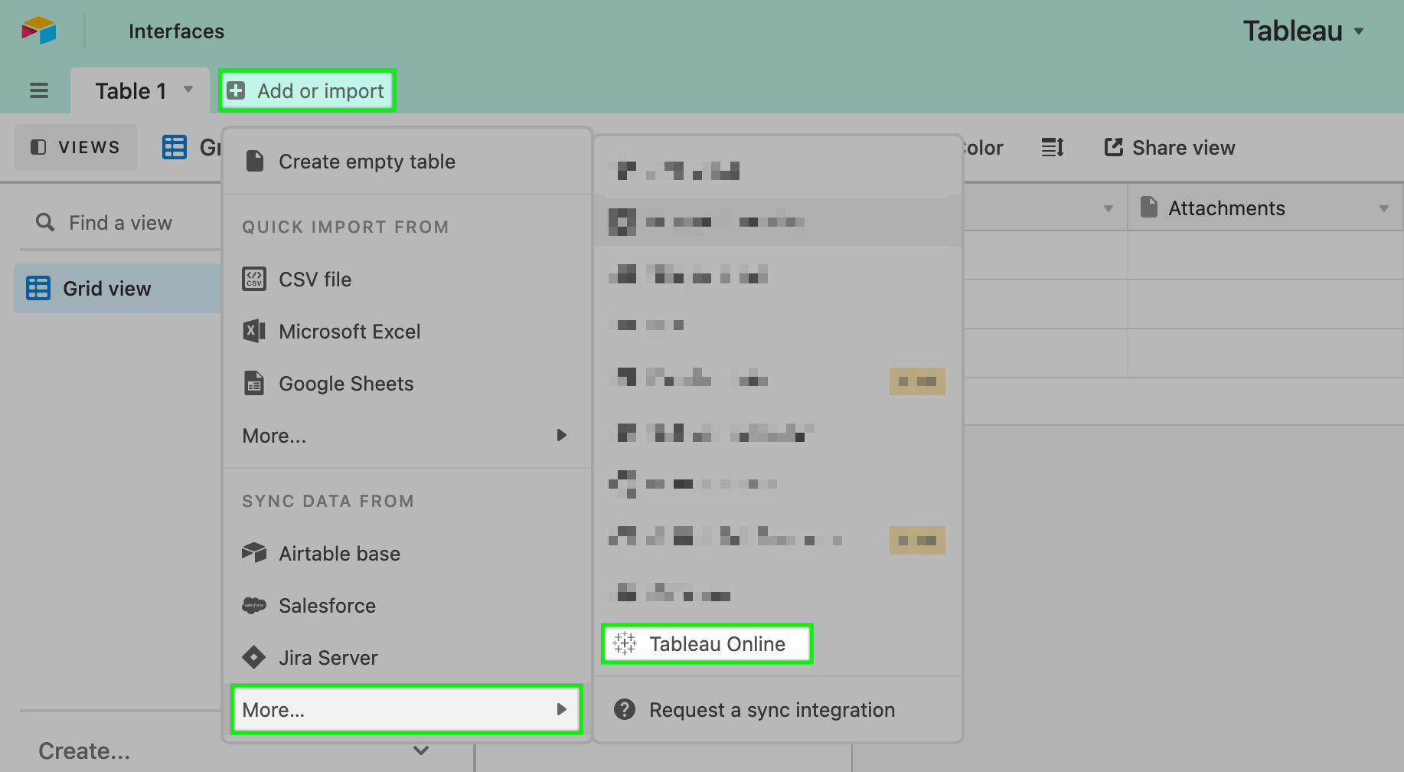This screenshot has width=1404, height=772.
Task: Click the Airtable logo icon
Action: [39, 31]
